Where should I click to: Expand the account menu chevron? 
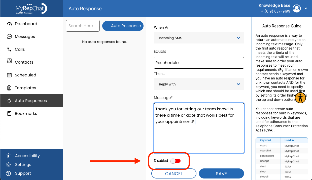point(306,8)
